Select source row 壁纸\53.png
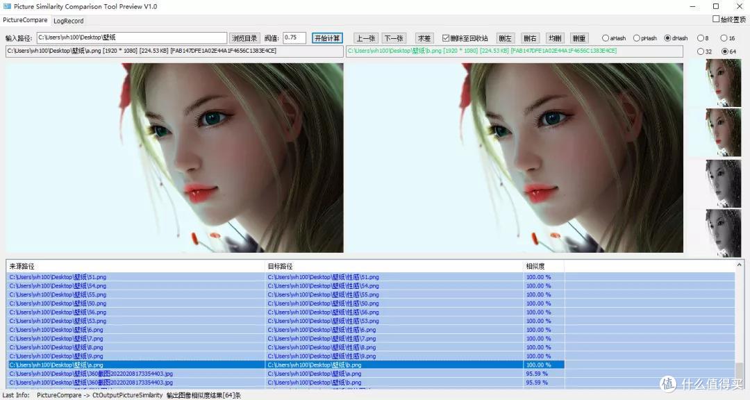Image resolution: width=750 pixels, height=400 pixels. click(x=136, y=321)
